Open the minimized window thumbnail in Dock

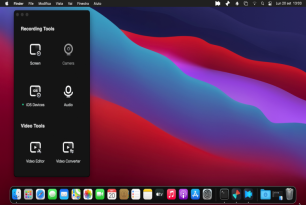(x=277, y=195)
